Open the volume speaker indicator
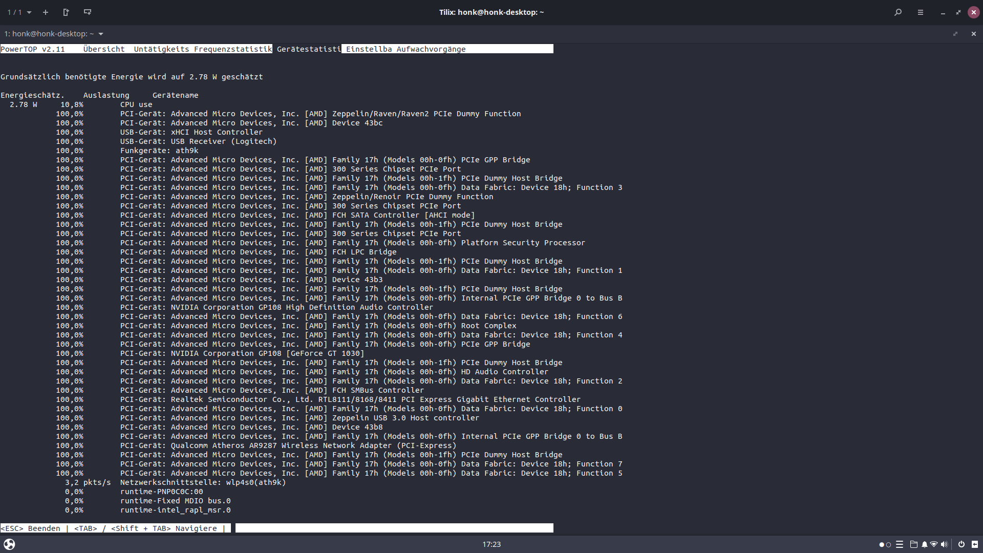983x553 pixels. 944,544
